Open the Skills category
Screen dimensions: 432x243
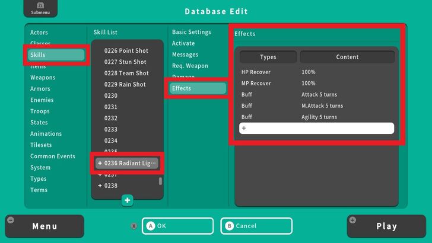[56, 55]
